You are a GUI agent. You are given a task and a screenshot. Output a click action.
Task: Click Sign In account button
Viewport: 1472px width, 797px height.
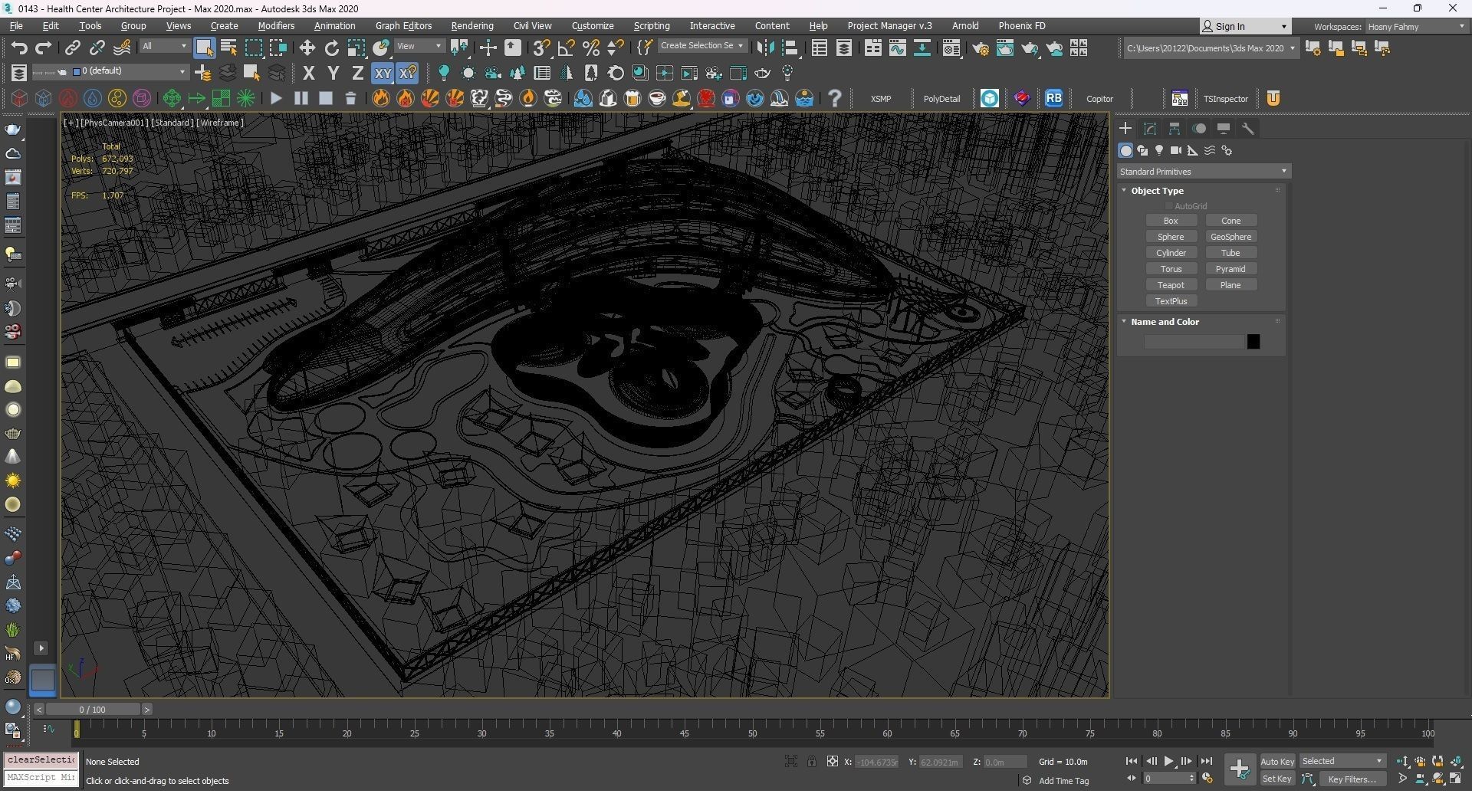[x=1245, y=27]
